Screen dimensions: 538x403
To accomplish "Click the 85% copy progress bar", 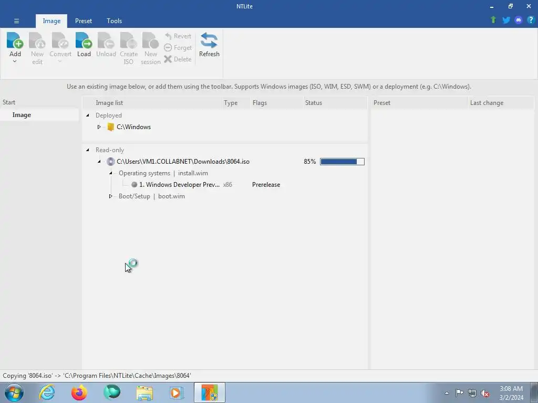I will coord(342,162).
